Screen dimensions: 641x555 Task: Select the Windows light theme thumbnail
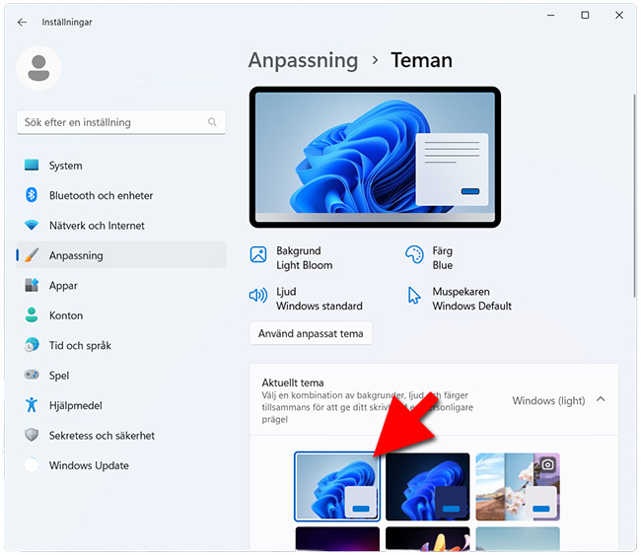336,486
